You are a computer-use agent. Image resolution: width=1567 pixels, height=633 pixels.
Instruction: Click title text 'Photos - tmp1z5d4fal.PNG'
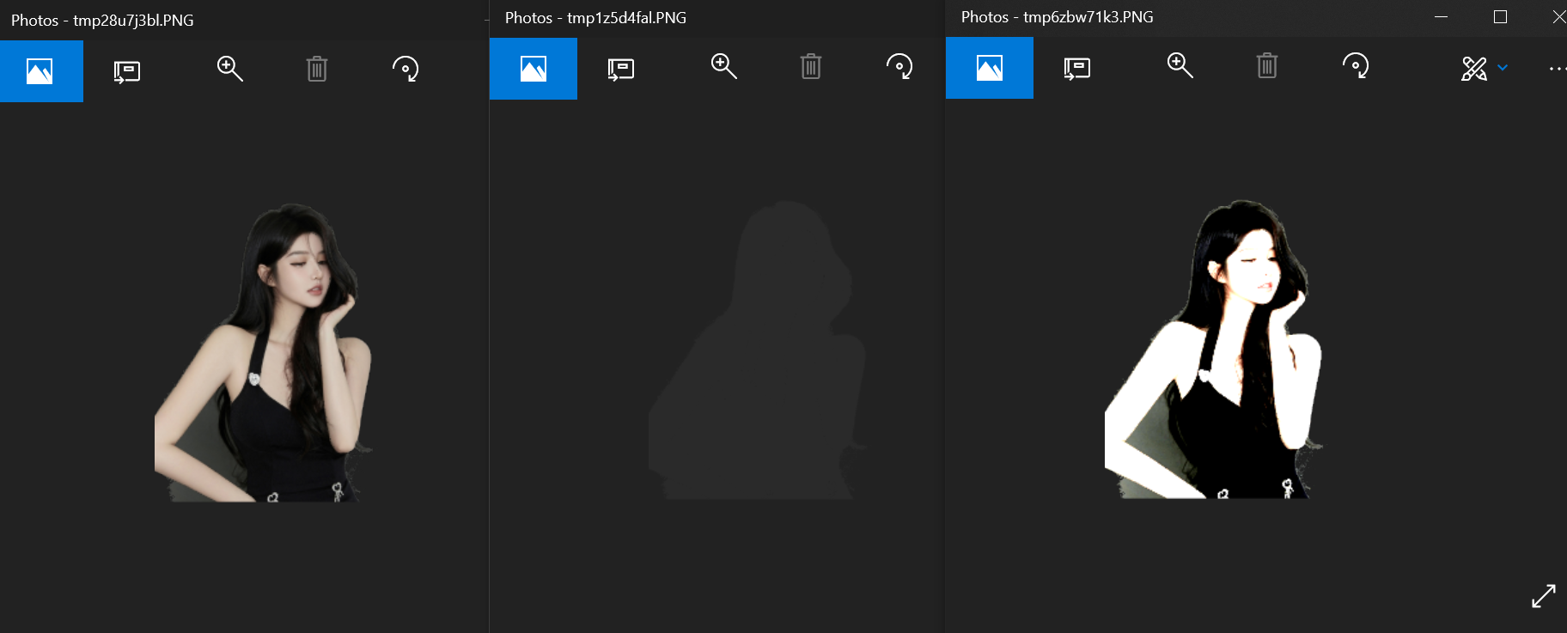595,17
